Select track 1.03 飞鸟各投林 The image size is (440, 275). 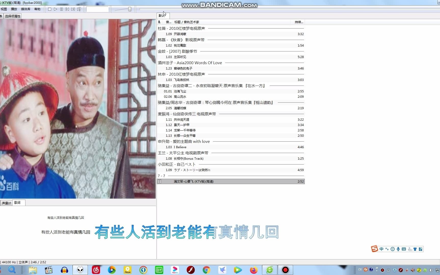[231, 80]
